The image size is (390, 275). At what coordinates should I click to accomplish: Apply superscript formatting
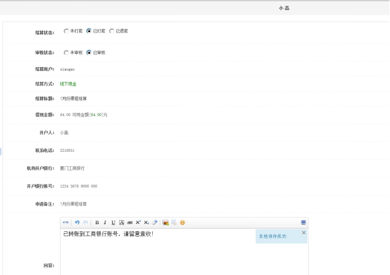(x=138, y=222)
